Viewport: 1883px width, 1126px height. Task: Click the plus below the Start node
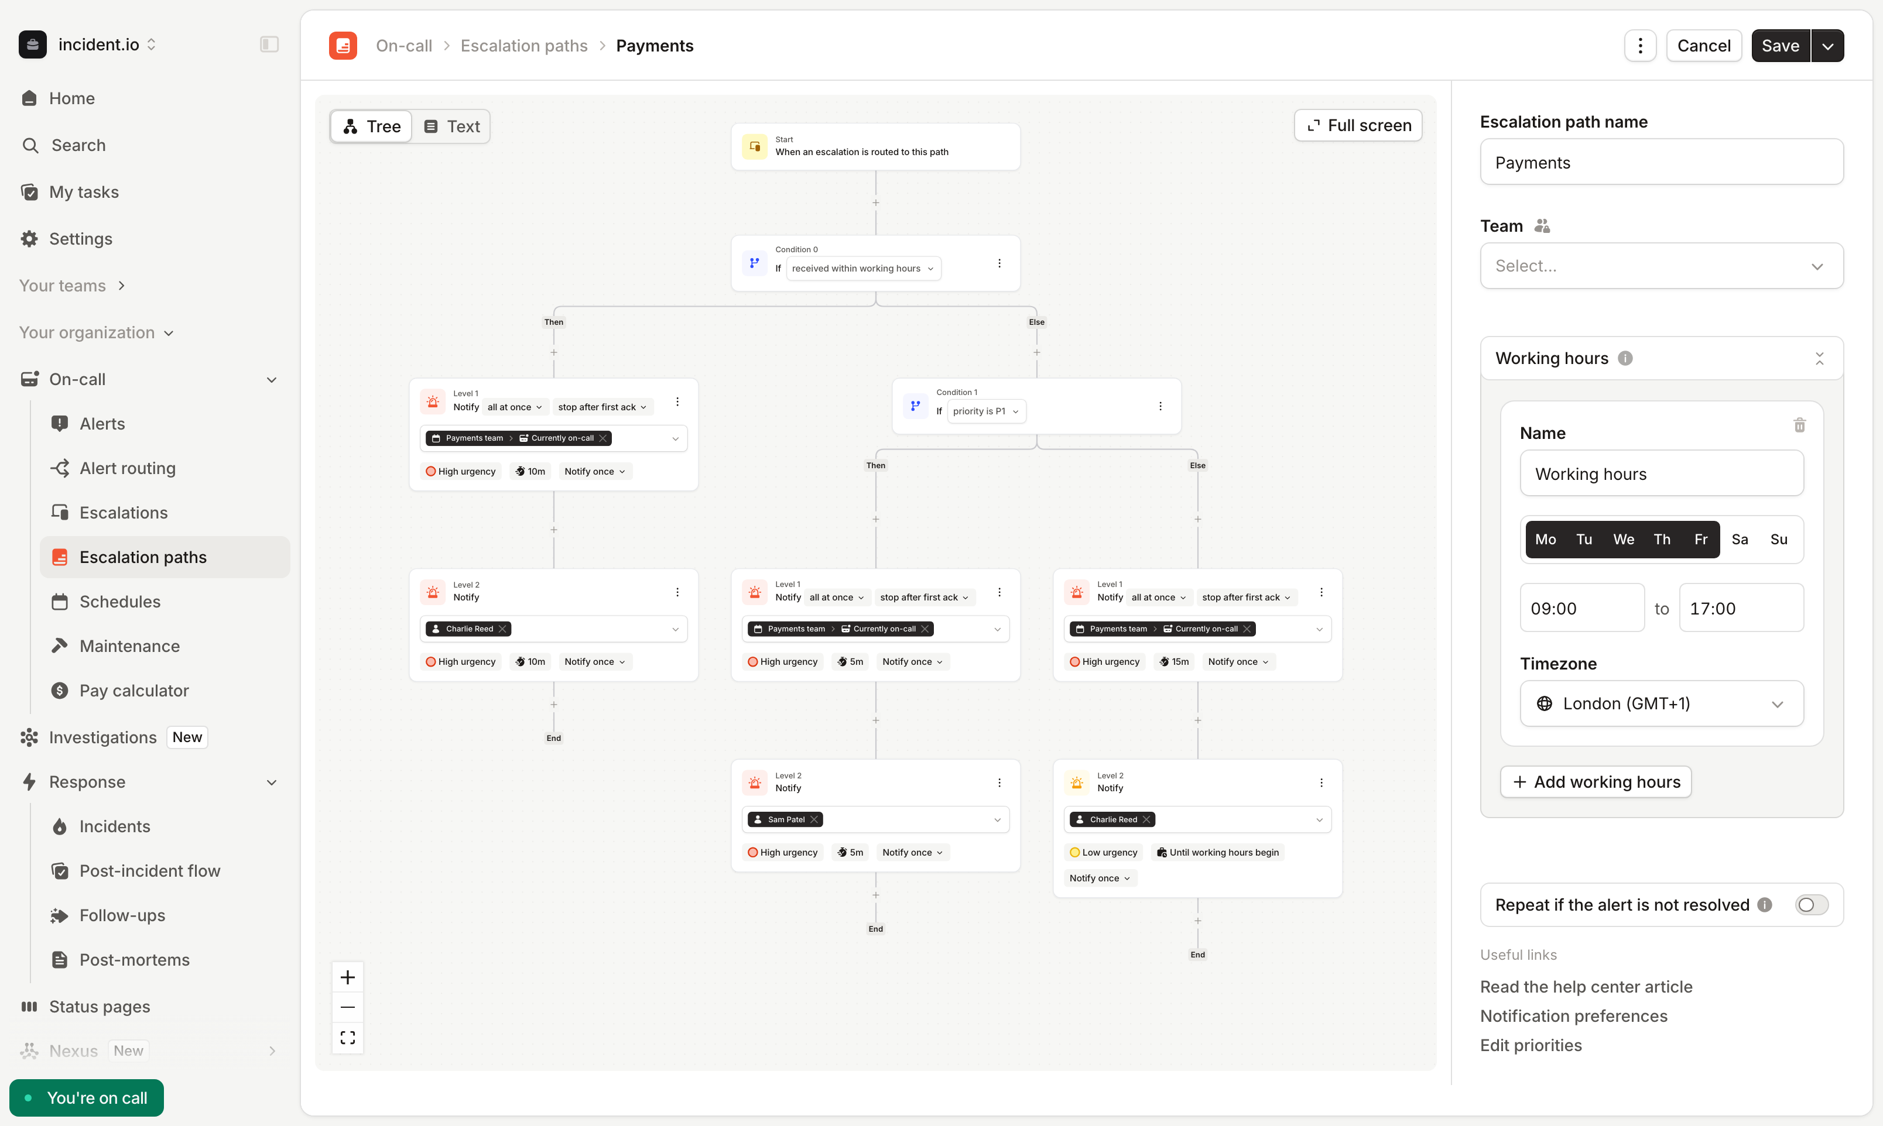click(x=876, y=202)
